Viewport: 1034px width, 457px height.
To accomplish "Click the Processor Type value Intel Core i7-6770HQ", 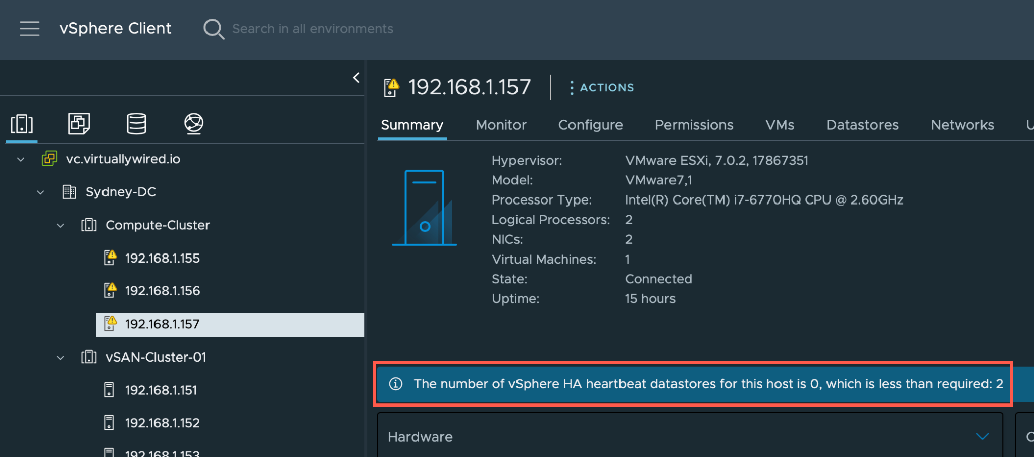I will point(764,200).
